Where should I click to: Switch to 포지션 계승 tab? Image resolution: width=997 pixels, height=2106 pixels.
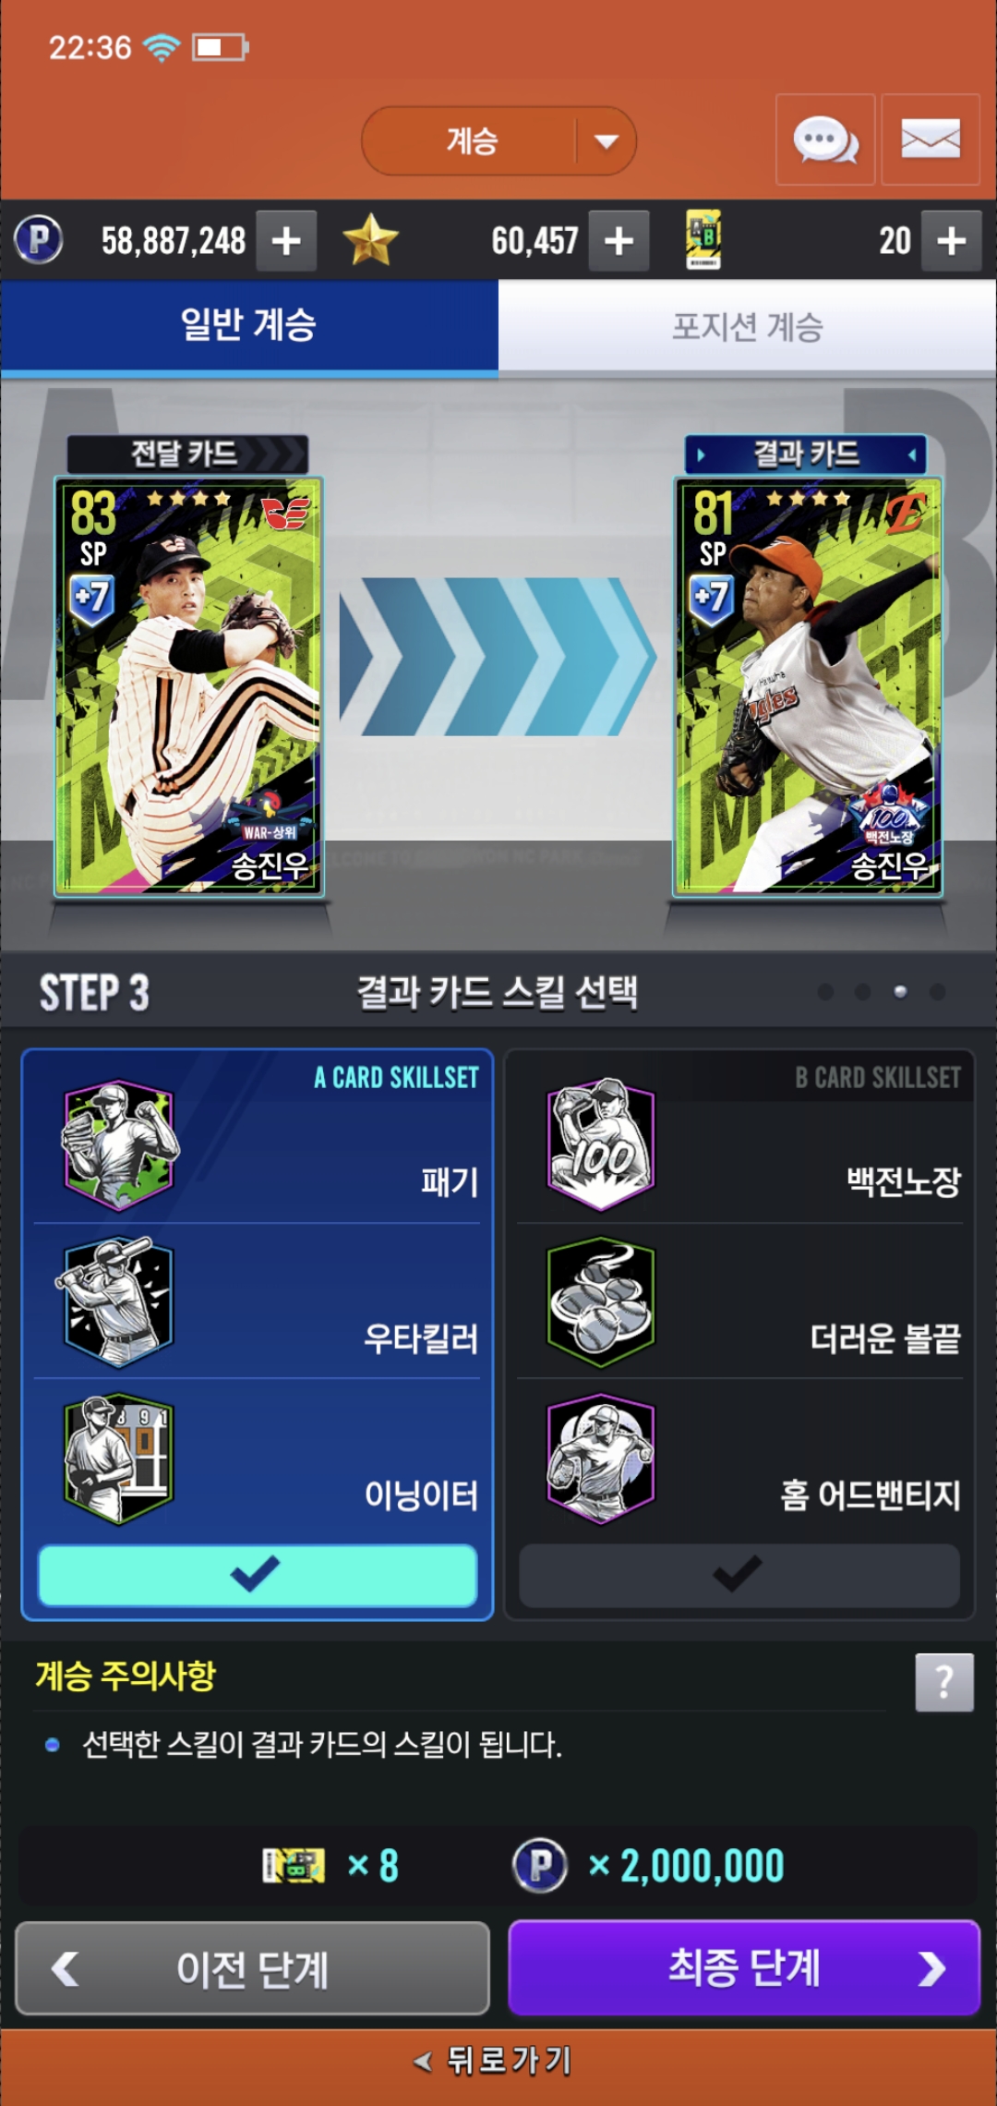tap(748, 327)
